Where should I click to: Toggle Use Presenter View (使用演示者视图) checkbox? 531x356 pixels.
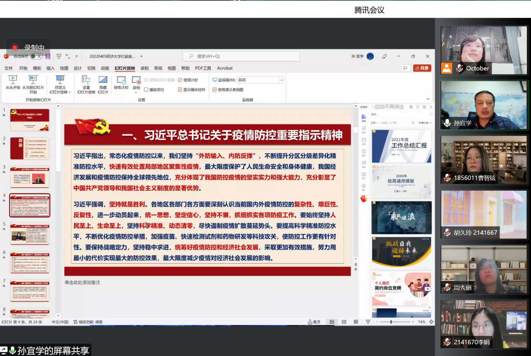point(214,90)
